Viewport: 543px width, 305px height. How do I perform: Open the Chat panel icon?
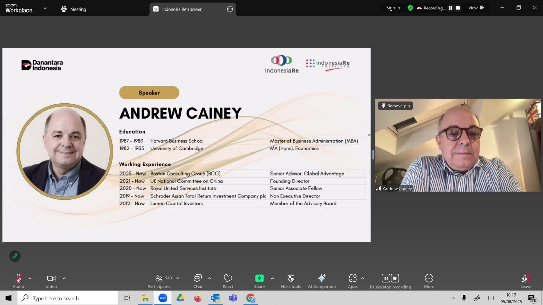198,278
